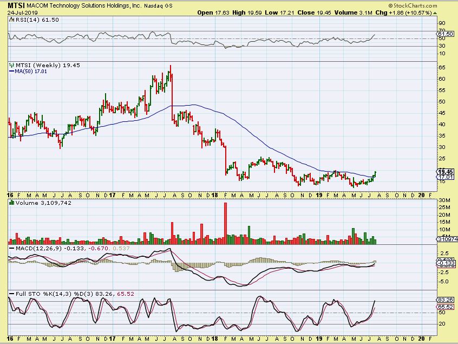
Task: Click the Volume 3,109,742 legend text
Action: click(43, 203)
